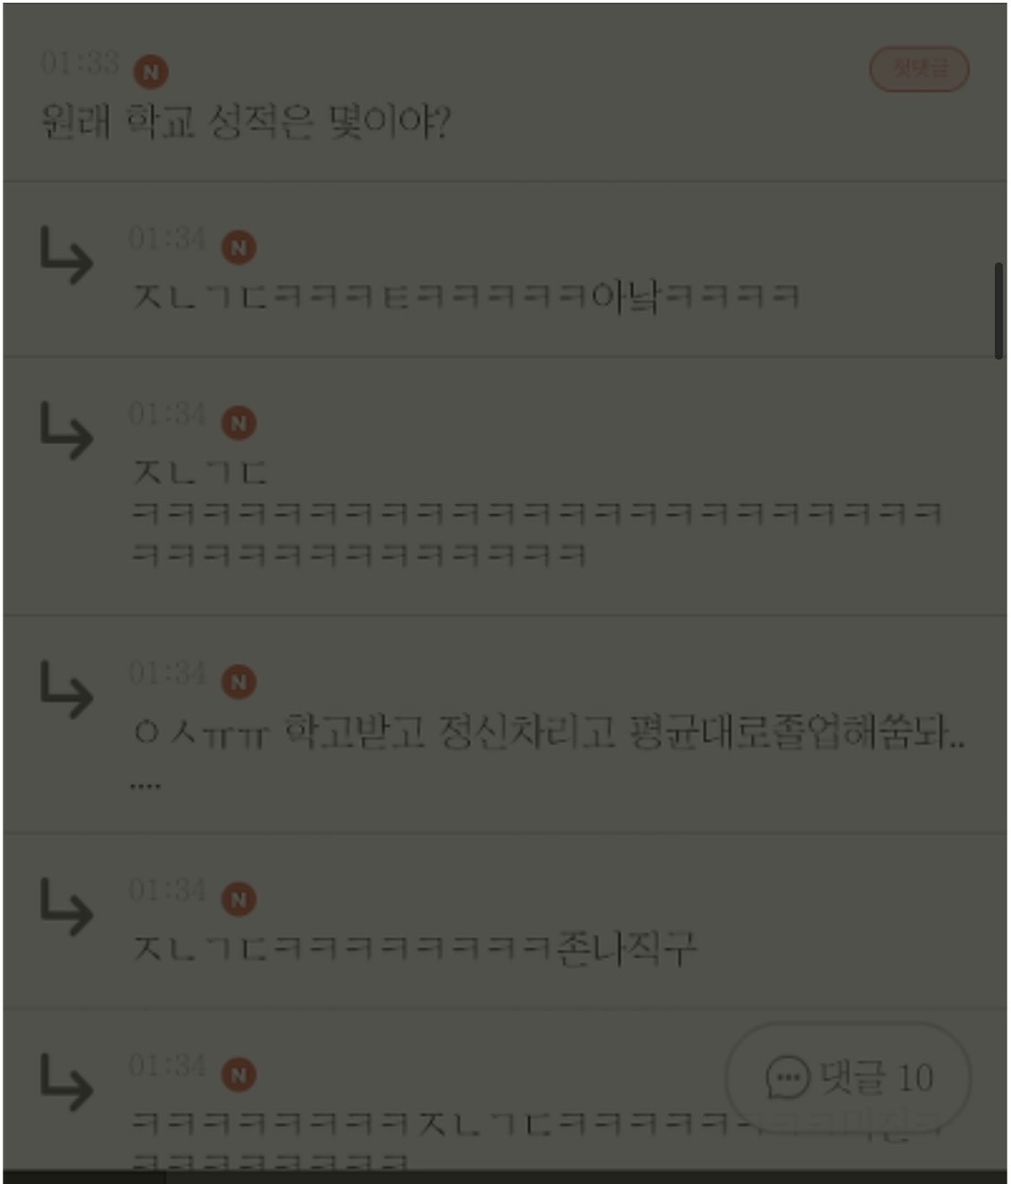Click the reply arrow beside the 존나직구 reply
1011x1184 pixels.
[67, 908]
